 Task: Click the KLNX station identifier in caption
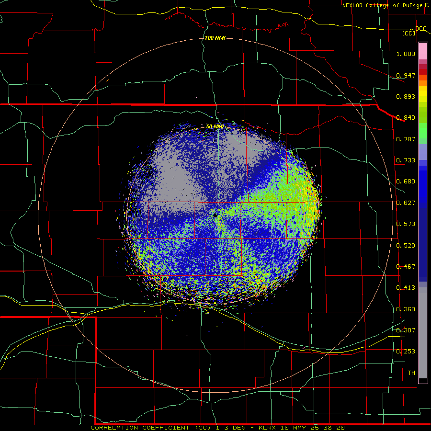(266, 428)
